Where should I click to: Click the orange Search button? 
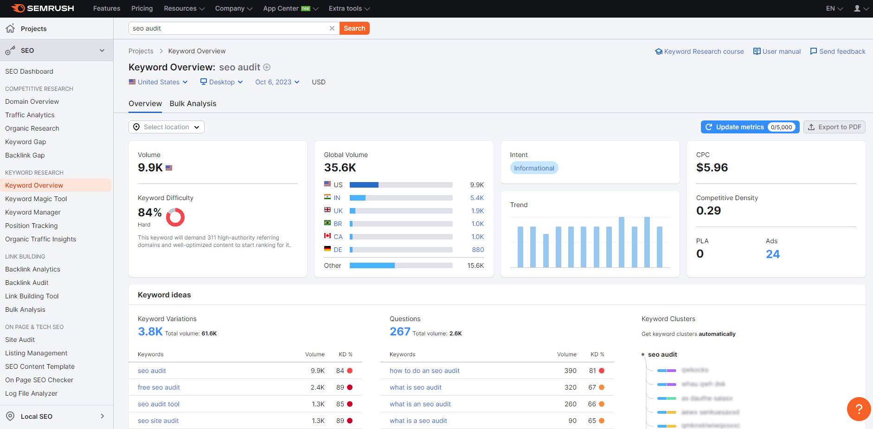click(x=354, y=28)
